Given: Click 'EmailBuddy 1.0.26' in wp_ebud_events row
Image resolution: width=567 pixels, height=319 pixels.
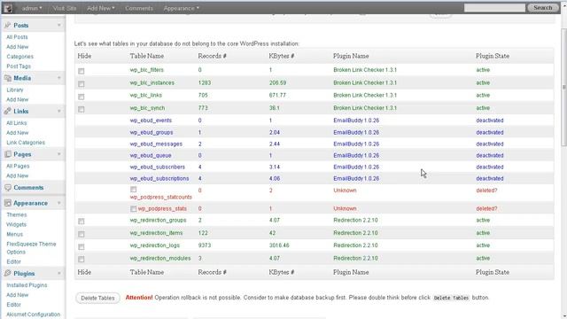Looking at the screenshot, I should [356, 121].
